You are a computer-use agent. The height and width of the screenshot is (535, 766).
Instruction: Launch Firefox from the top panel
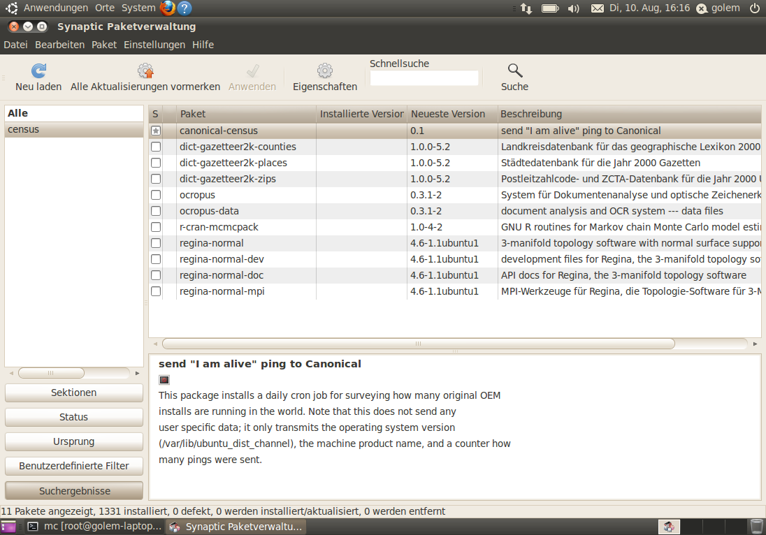[x=168, y=8]
